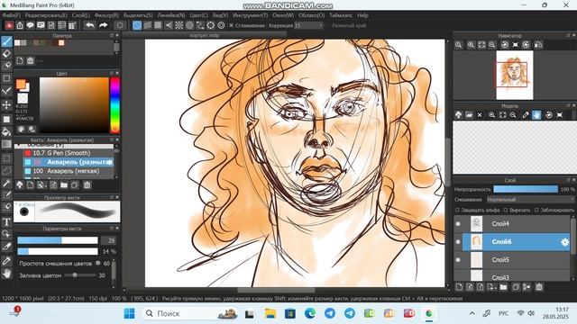Open folder icon in Model panel
This screenshot has width=577, height=324.
[x=469, y=115]
